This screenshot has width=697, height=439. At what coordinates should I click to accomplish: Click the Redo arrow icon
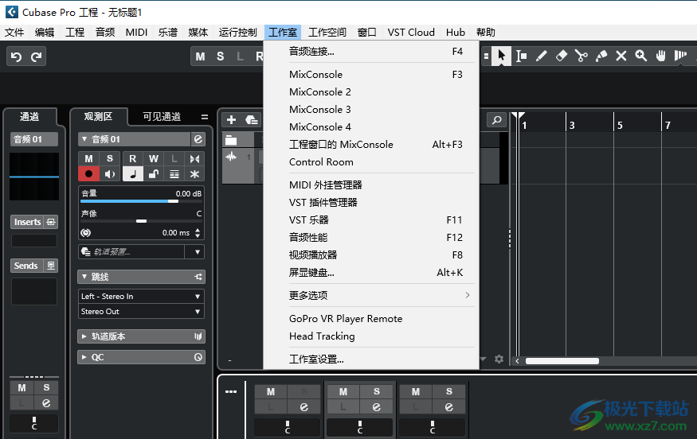[x=36, y=56]
